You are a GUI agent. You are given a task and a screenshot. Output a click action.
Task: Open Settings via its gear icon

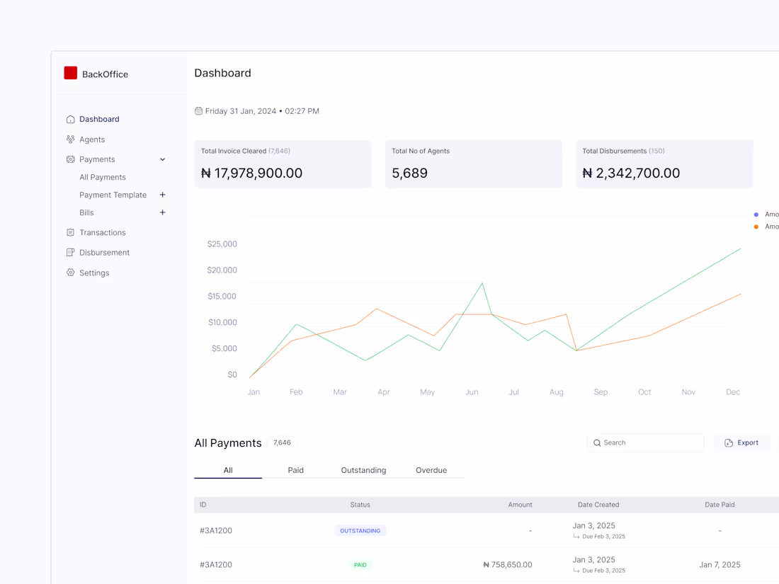(71, 272)
